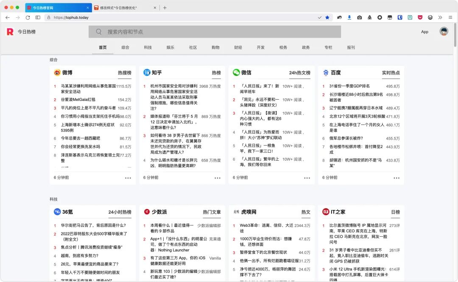Open the 微博 card three-dot menu

click(128, 178)
